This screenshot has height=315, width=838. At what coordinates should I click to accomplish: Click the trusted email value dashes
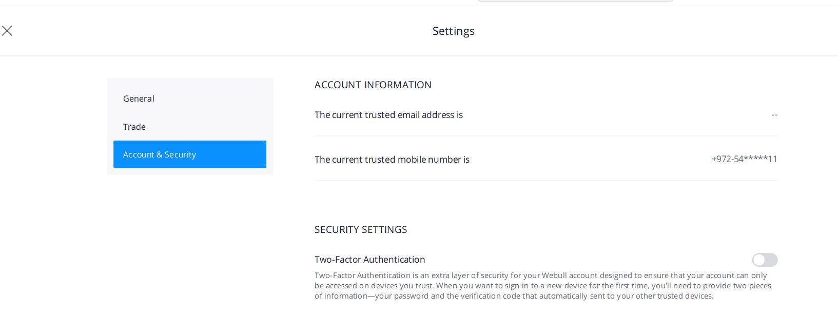click(774, 115)
